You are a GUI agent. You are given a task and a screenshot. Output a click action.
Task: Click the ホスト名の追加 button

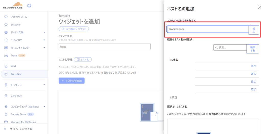tap(72, 81)
